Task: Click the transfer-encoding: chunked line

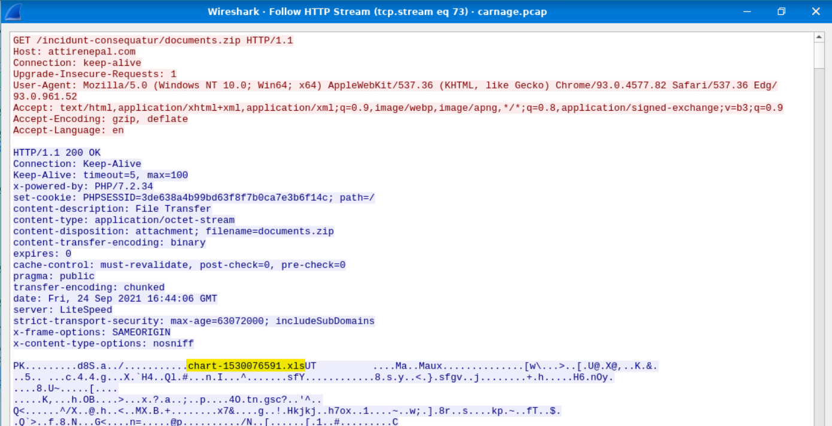Action: point(89,287)
